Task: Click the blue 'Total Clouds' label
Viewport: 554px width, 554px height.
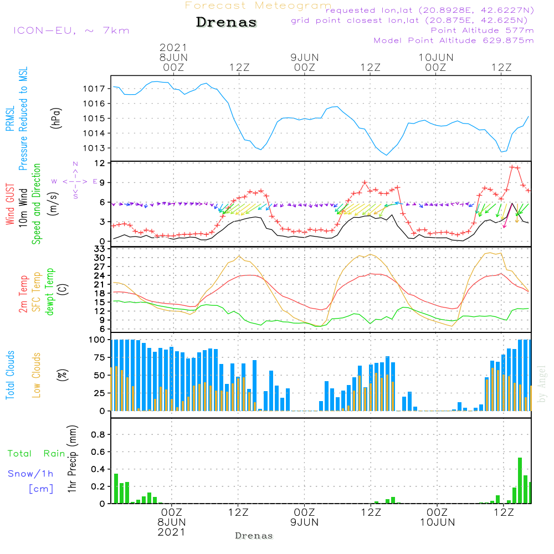Action: (10, 375)
